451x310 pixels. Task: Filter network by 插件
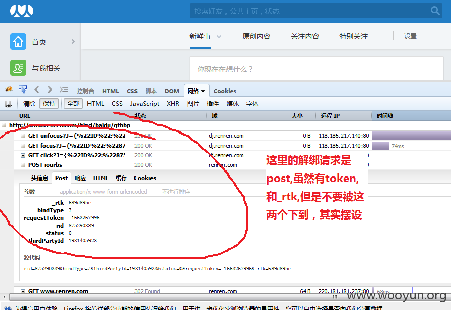(212, 104)
